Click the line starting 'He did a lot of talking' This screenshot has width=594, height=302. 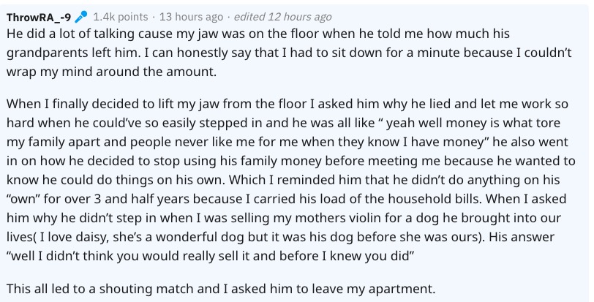click(258, 34)
